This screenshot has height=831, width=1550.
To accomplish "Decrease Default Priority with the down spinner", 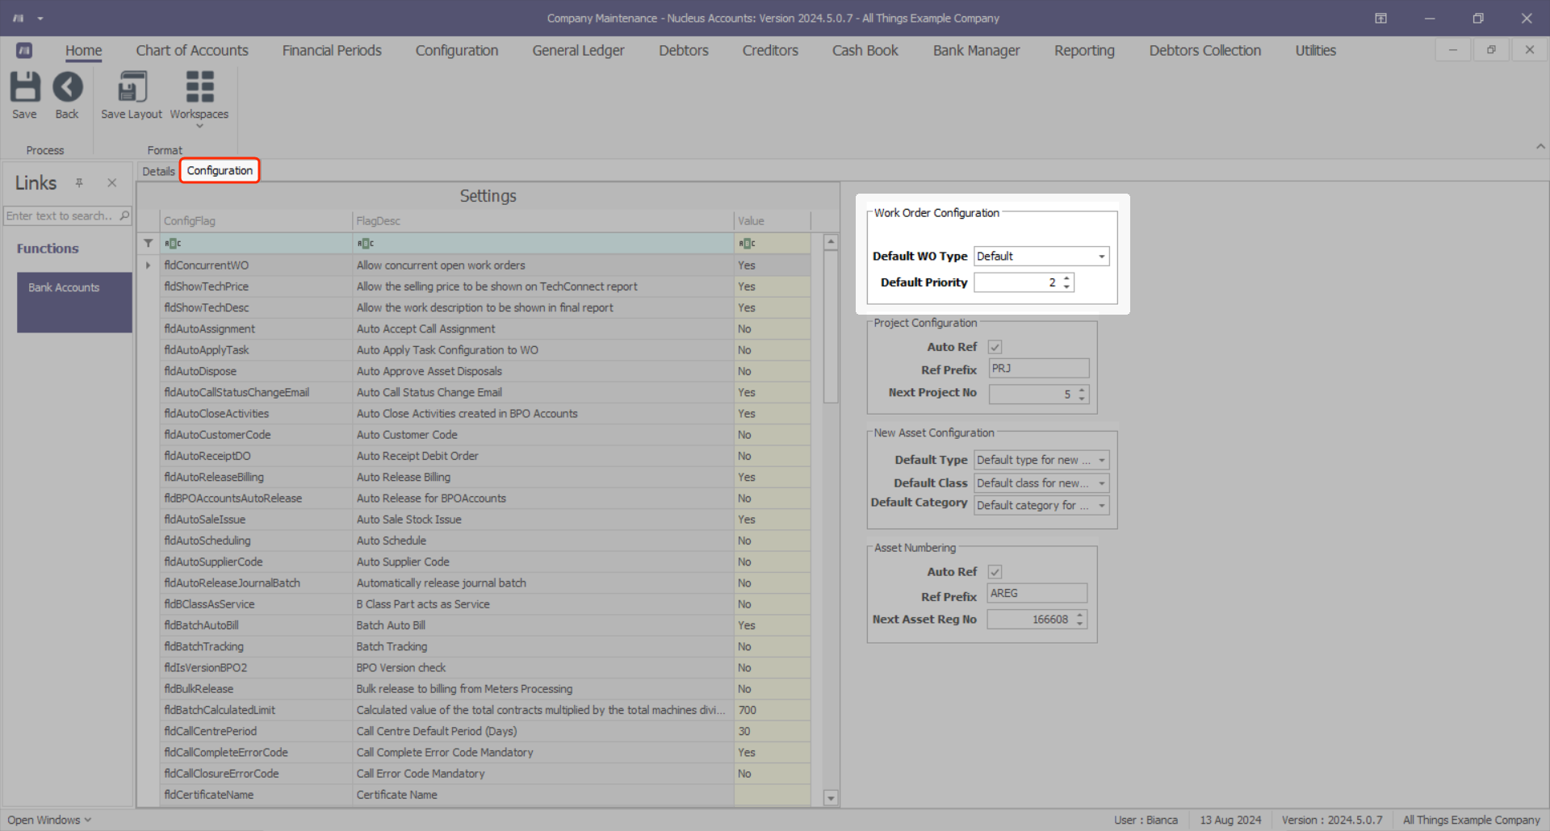I will point(1066,286).
